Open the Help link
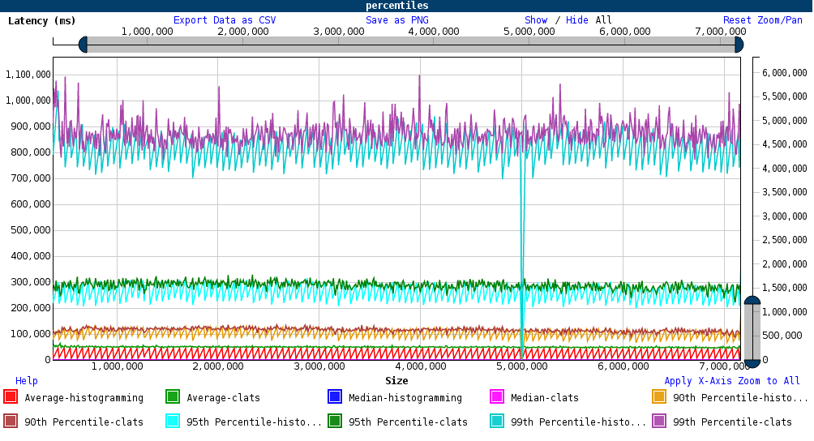This screenshot has width=814, height=441. [x=27, y=381]
